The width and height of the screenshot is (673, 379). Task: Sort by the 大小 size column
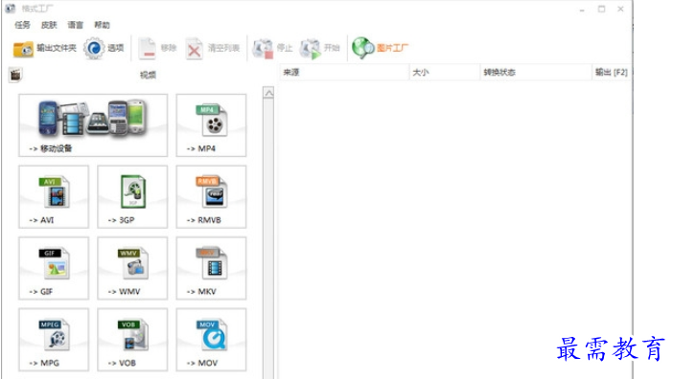click(444, 72)
